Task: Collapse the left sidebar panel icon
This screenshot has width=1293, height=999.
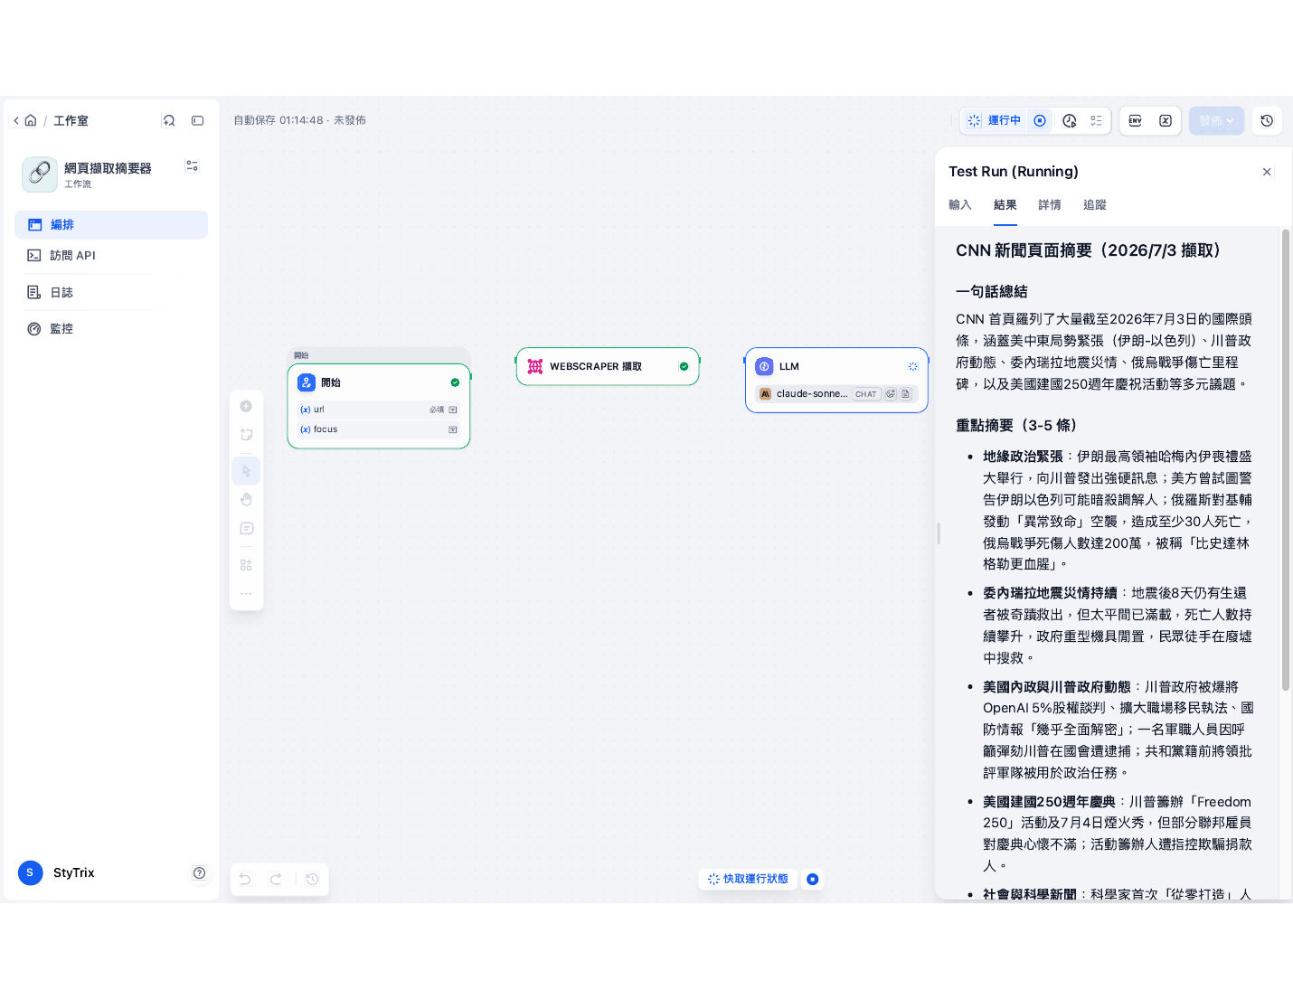Action: point(198,120)
